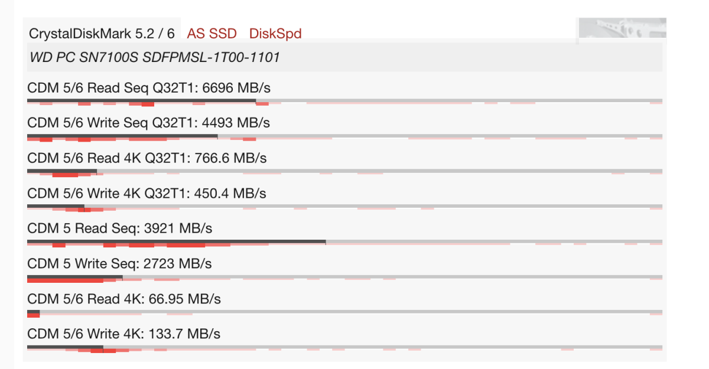Click the Read Seq Q32T1 6696 MB/s label
Viewport: 709px width, 369px height.
click(149, 89)
